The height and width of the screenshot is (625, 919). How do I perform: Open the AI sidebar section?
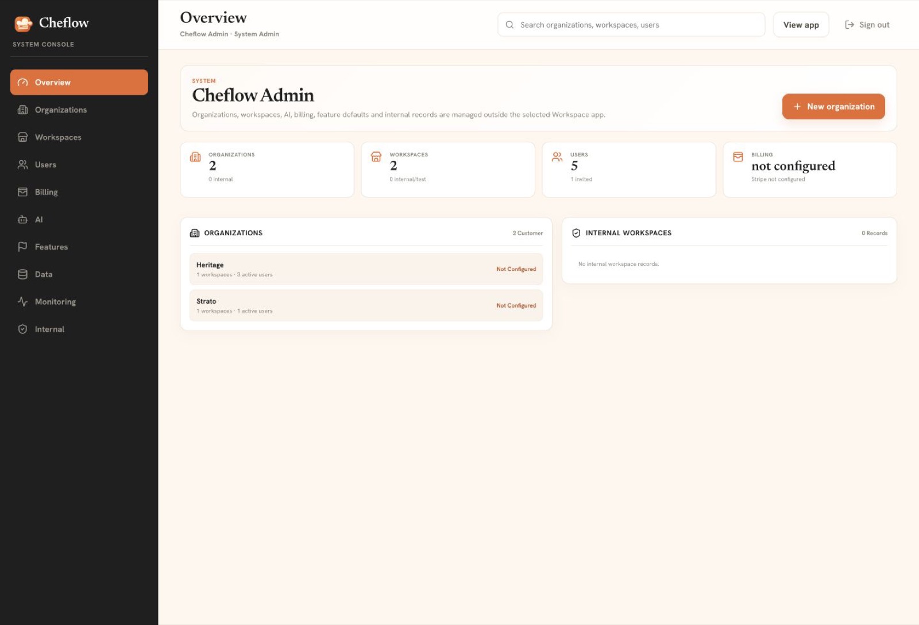[79, 220]
